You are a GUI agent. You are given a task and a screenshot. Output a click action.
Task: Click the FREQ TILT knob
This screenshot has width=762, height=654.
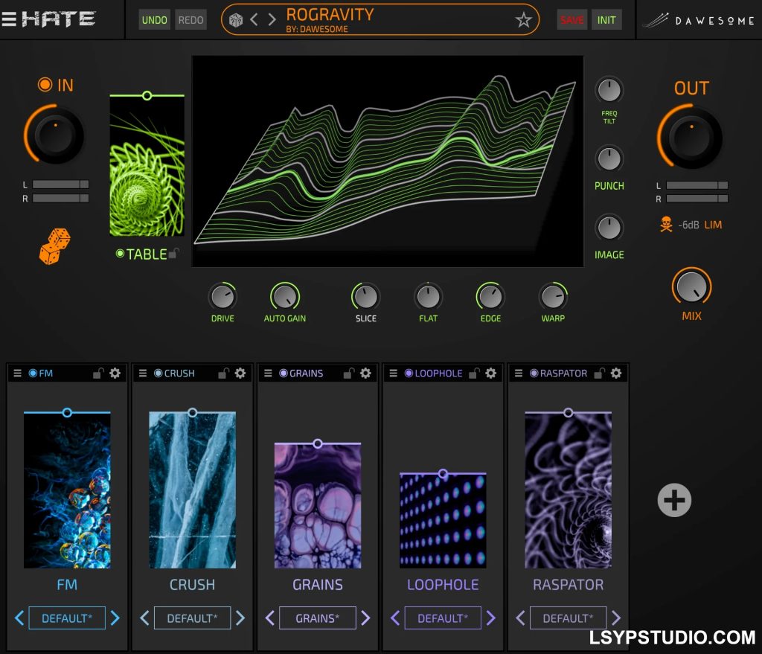[x=609, y=90]
